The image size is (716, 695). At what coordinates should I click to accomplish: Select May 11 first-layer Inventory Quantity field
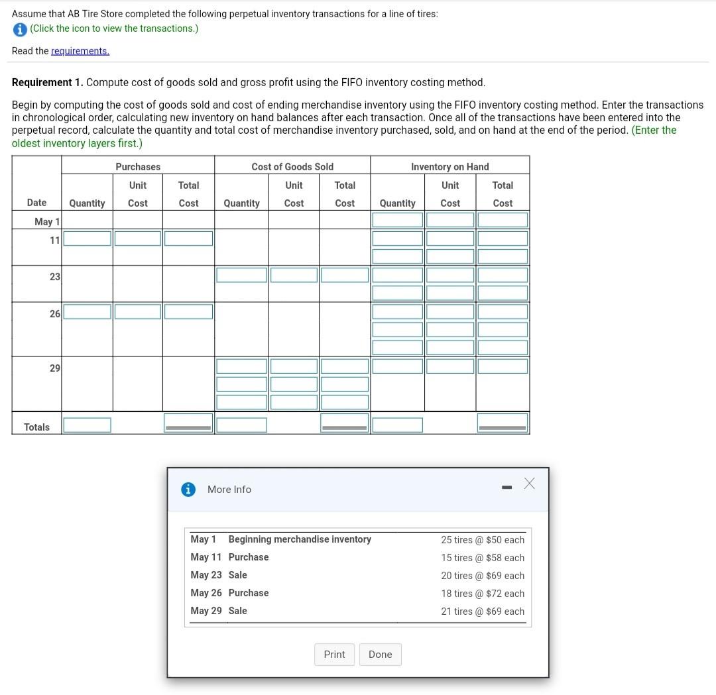tap(397, 239)
